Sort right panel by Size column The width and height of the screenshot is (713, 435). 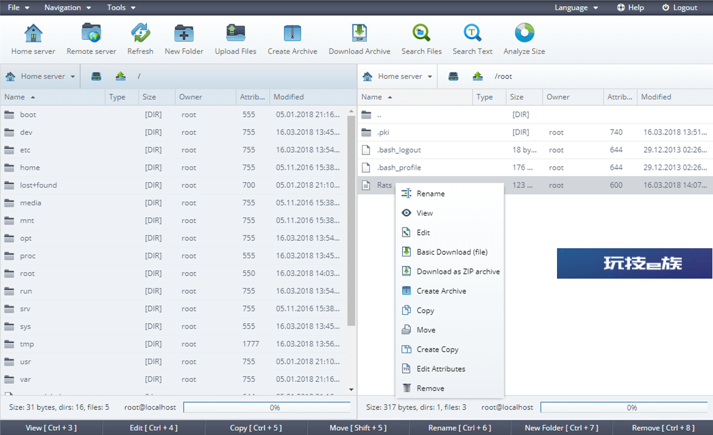click(524, 97)
